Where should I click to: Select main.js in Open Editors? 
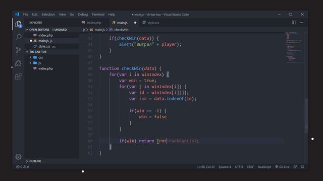point(45,41)
